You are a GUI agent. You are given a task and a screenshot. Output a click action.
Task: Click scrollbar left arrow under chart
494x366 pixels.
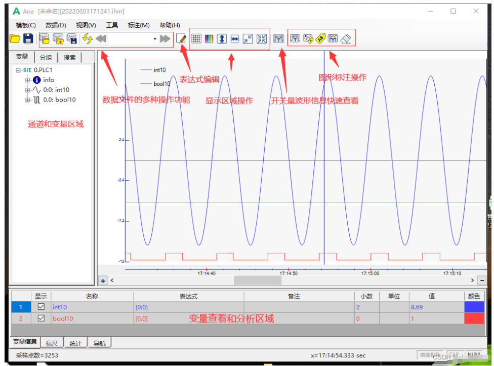pyautogui.click(x=112, y=281)
